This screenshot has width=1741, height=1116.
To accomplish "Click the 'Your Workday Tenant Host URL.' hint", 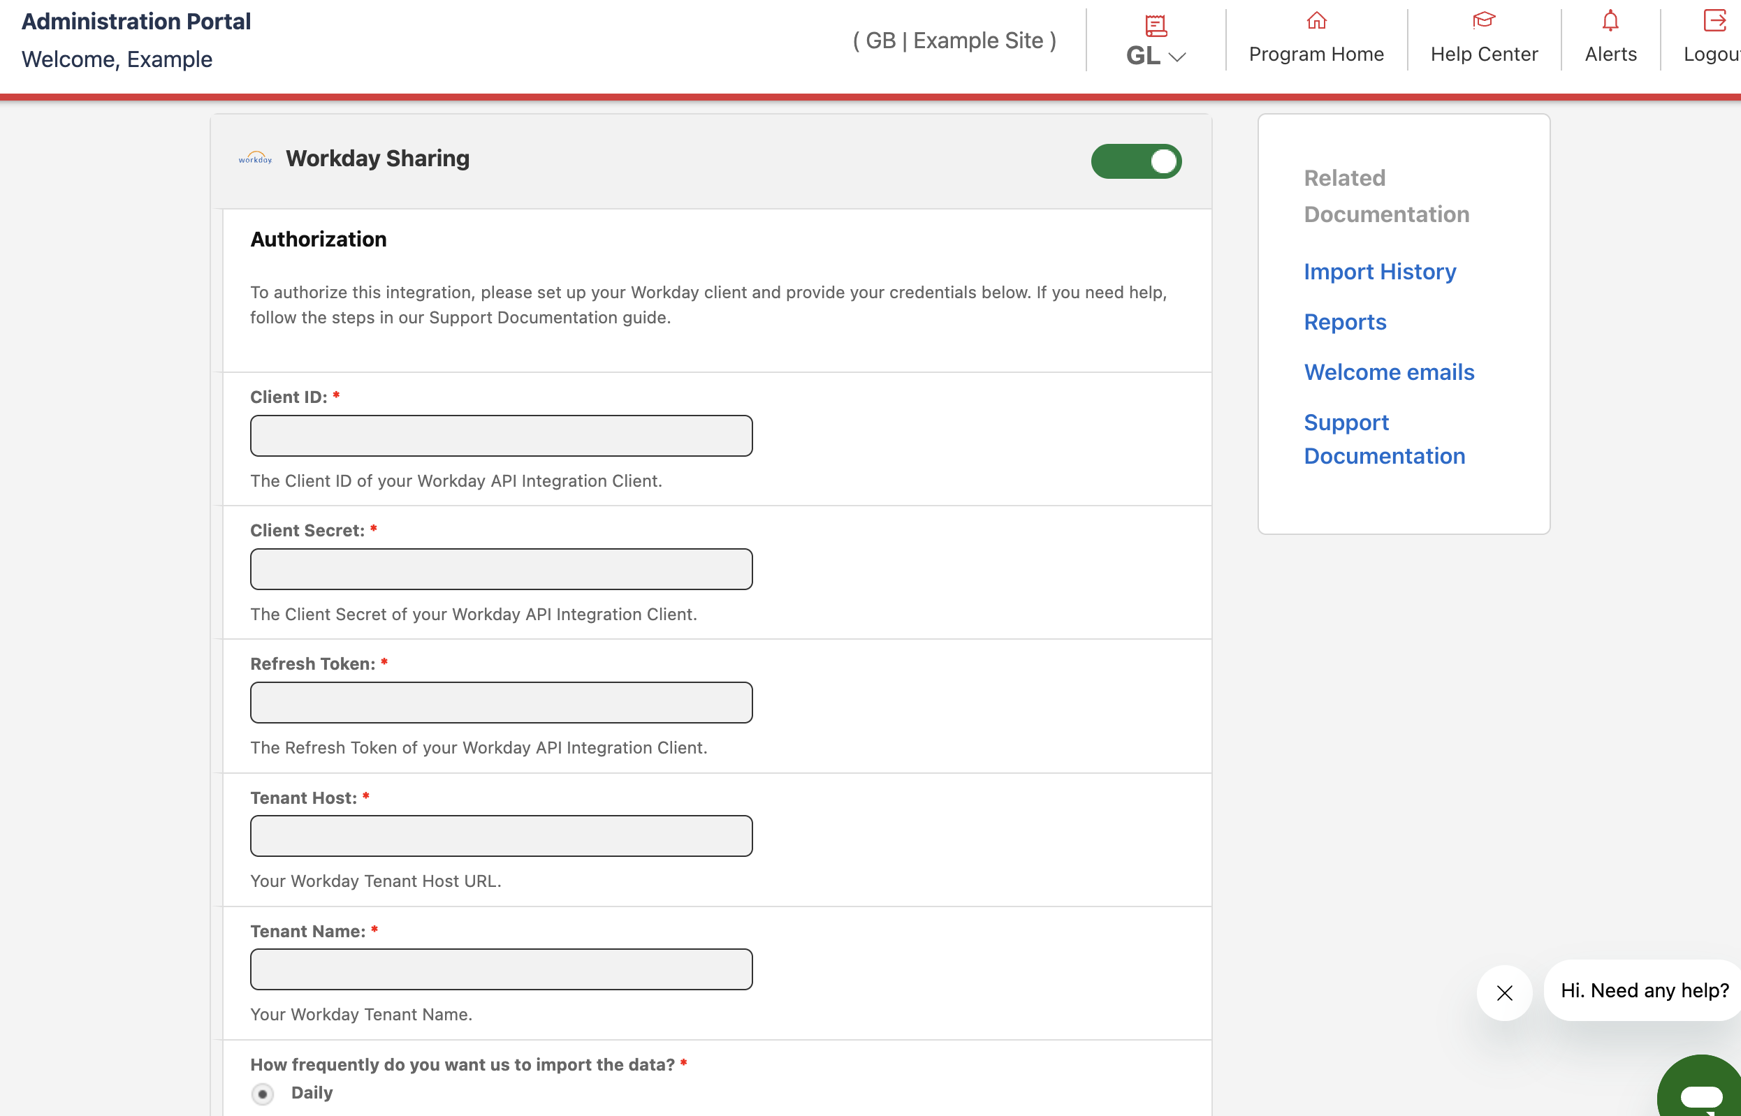I will pos(375,881).
